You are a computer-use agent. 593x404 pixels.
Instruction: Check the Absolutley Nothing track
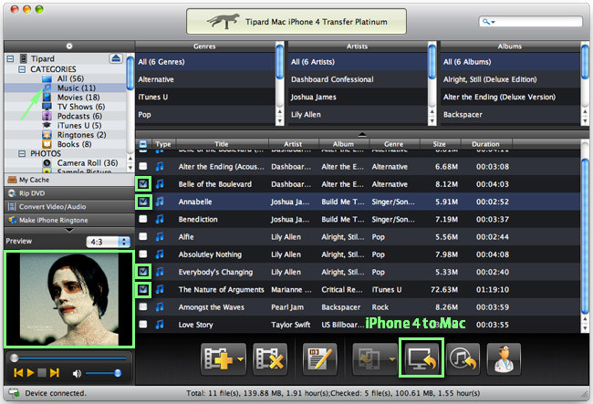(x=143, y=254)
